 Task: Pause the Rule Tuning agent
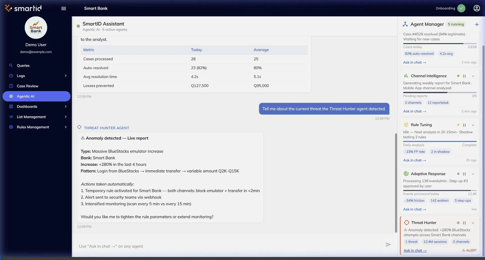[464, 125]
